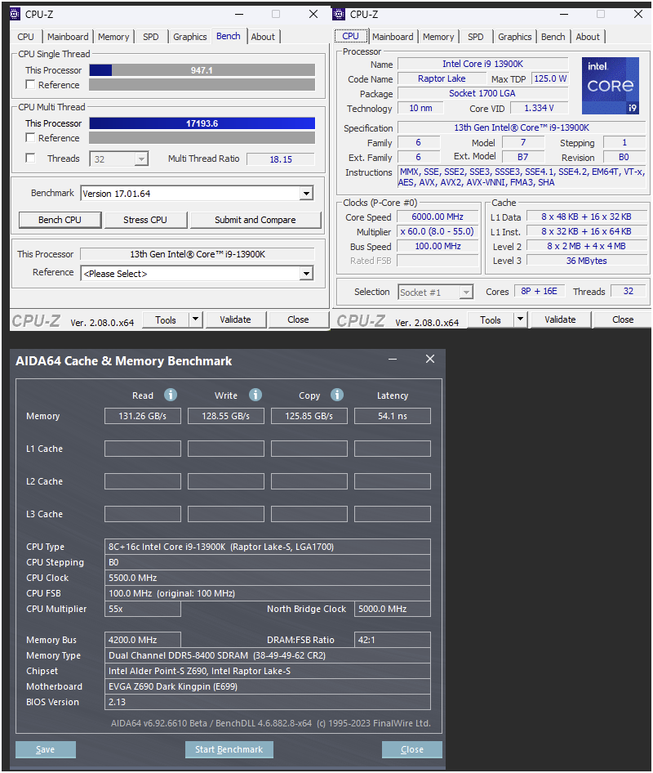The image size is (653, 773).
Task: Click the info icon next to Read
Action: coord(171,395)
